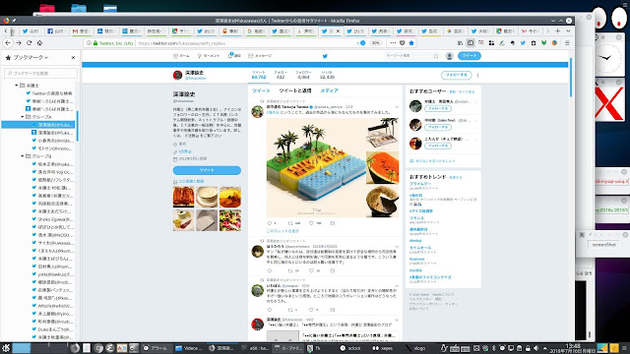Click the desktop application launcher icon in taskbar
The width and height of the screenshot is (630, 354).
pyautogui.click(x=6, y=348)
